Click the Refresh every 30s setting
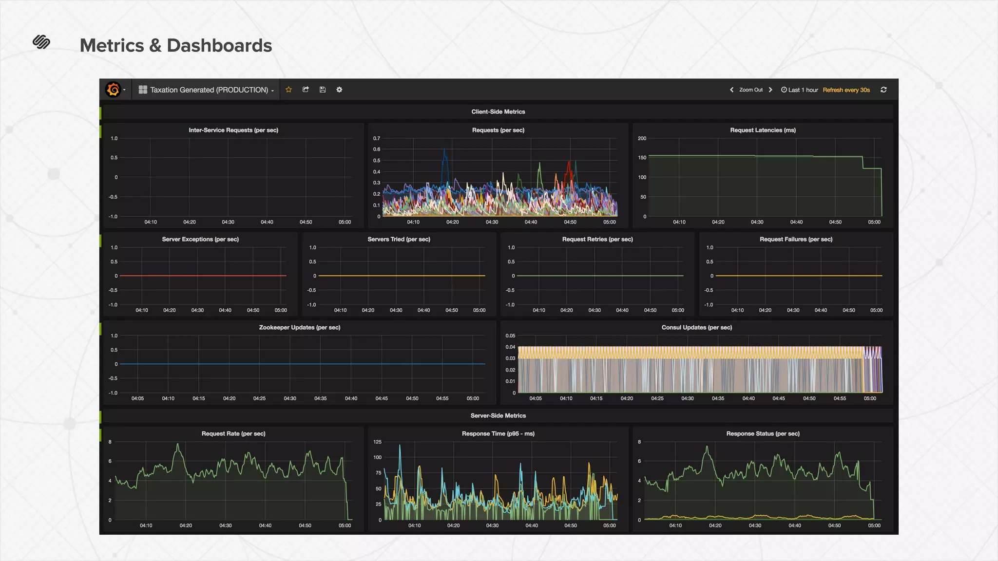The image size is (998, 561). (846, 90)
